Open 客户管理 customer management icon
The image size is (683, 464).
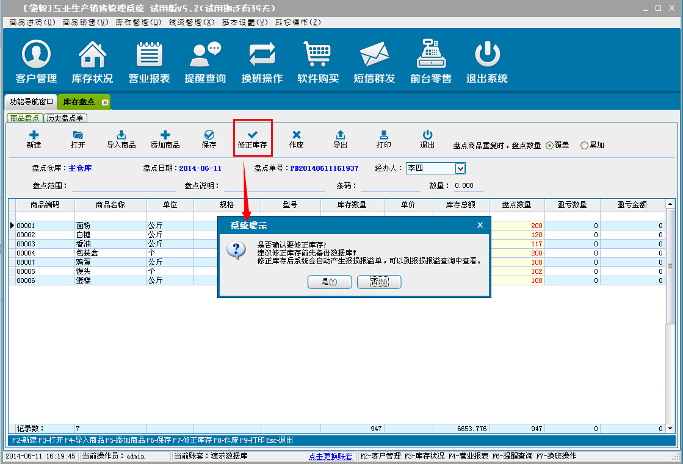(36, 55)
